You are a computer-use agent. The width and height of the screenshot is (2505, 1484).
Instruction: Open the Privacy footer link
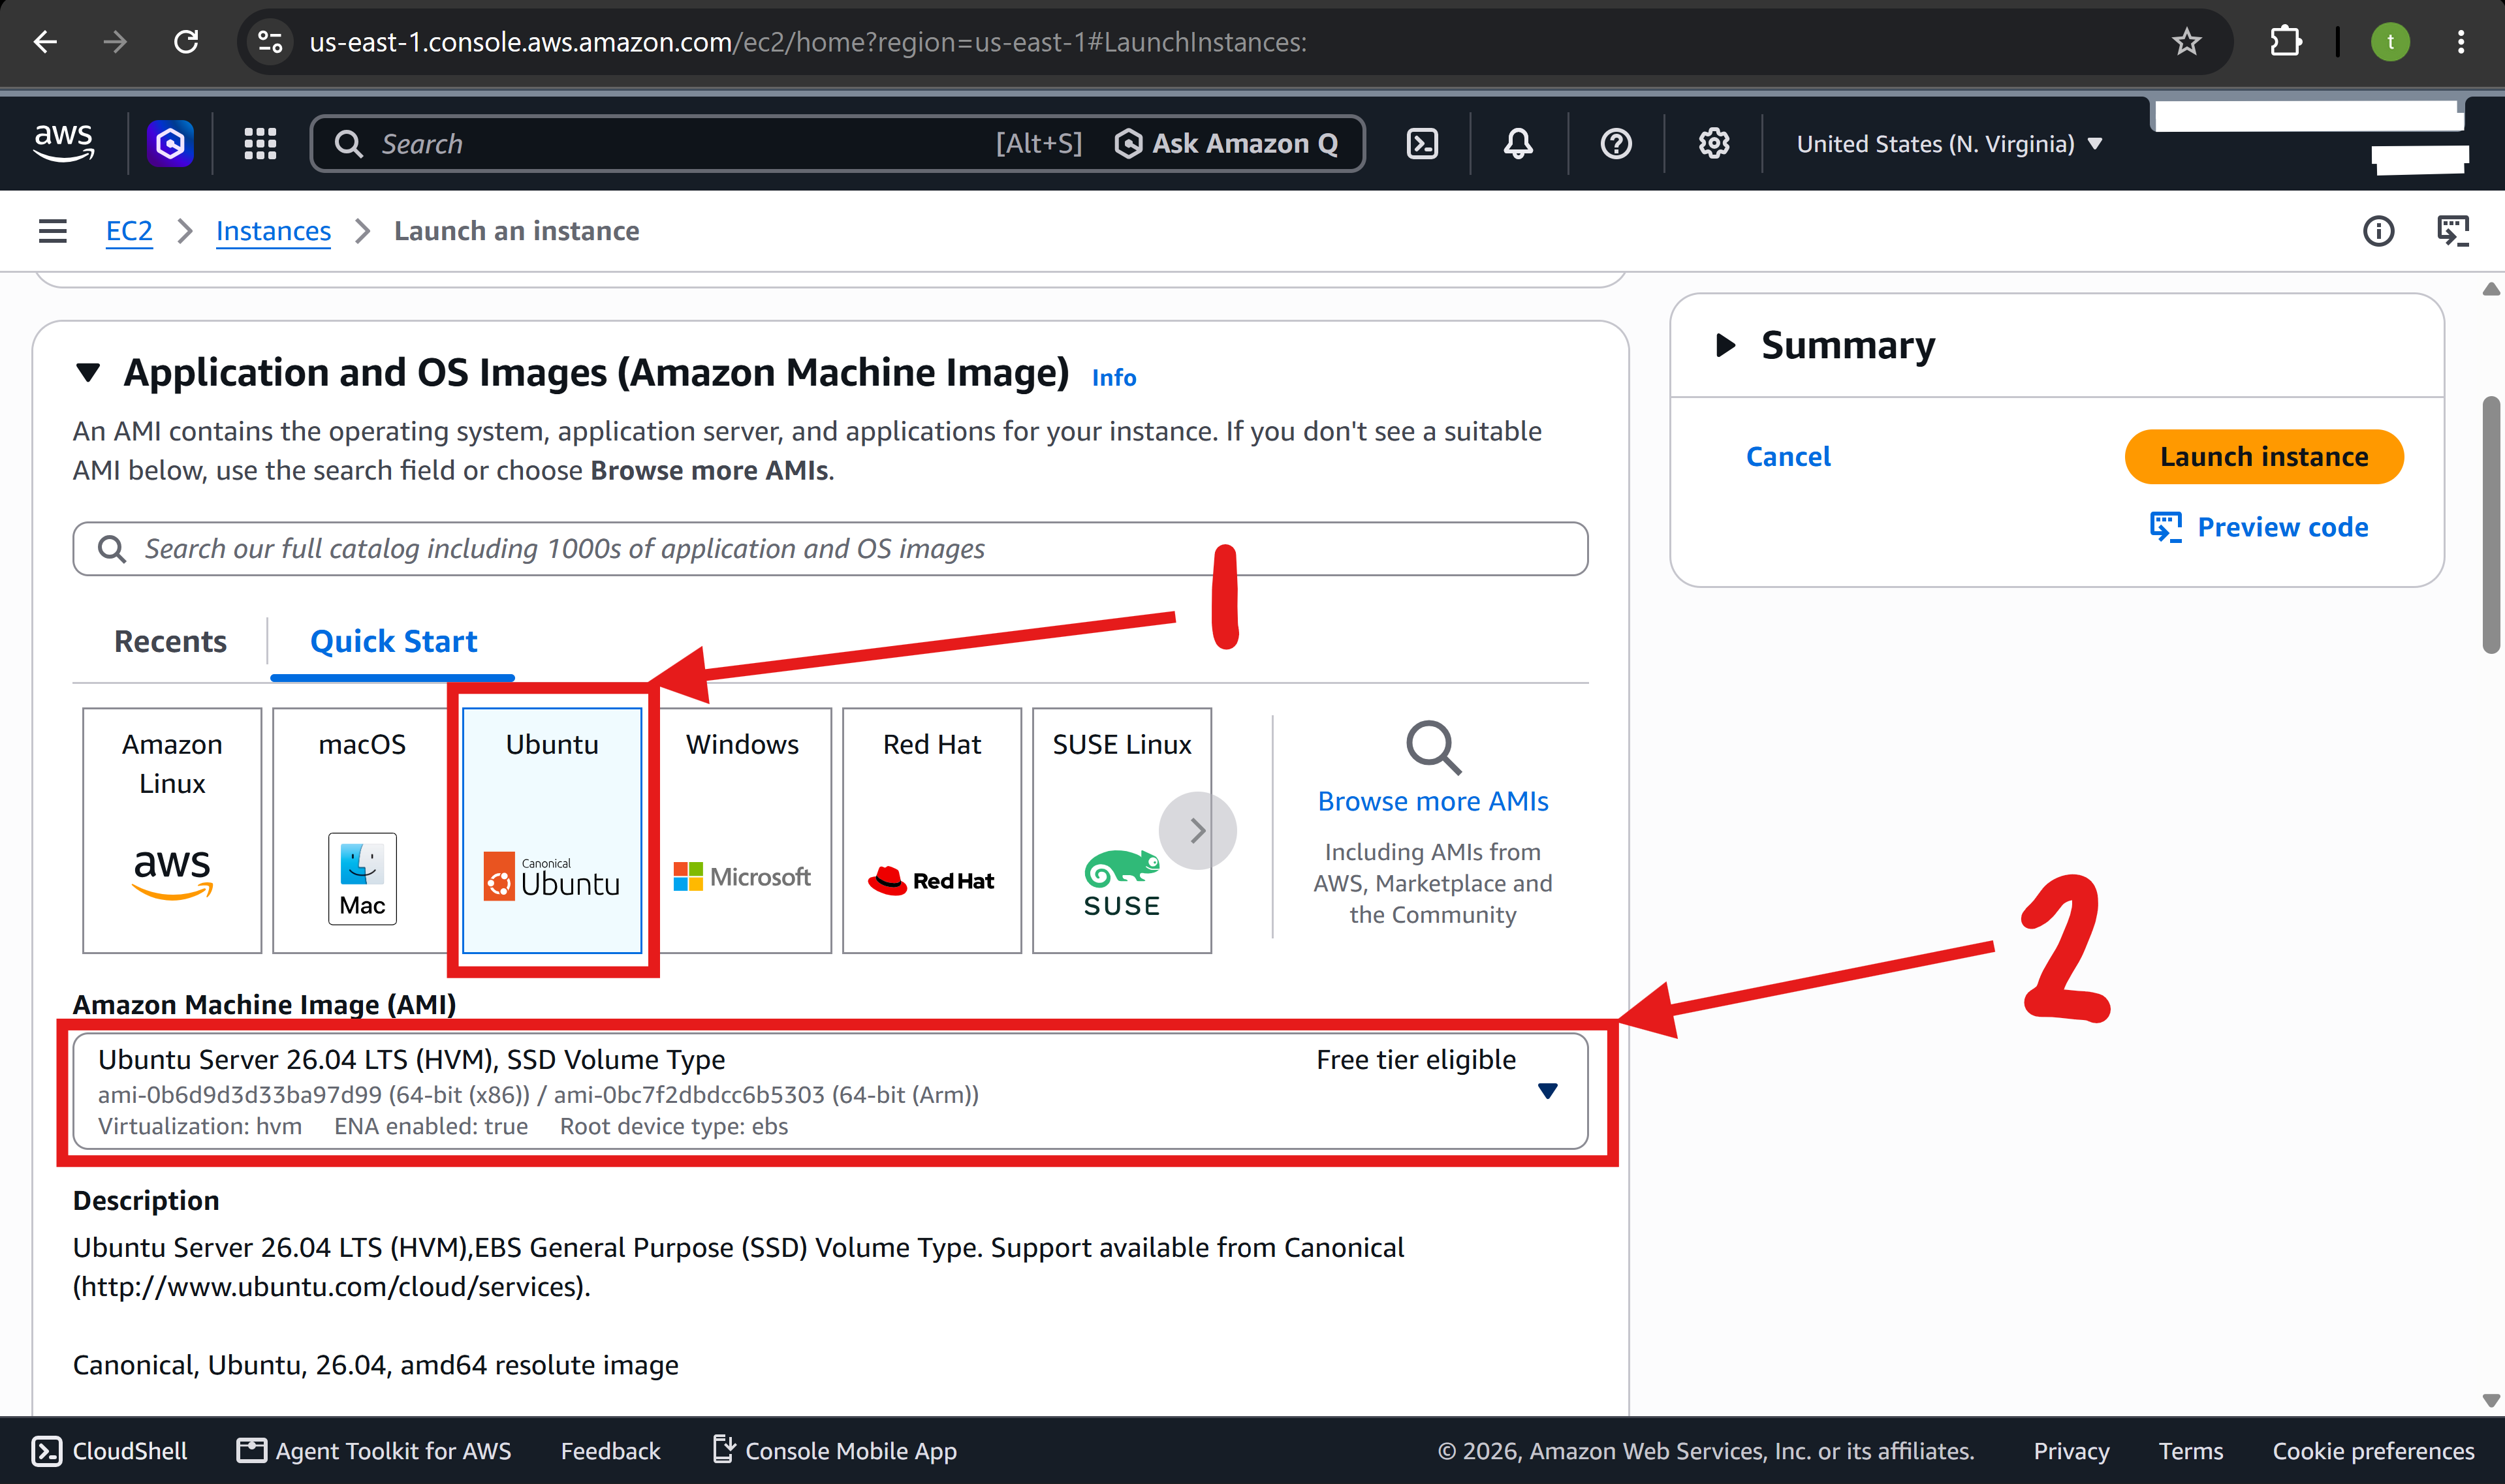coord(2071,1451)
